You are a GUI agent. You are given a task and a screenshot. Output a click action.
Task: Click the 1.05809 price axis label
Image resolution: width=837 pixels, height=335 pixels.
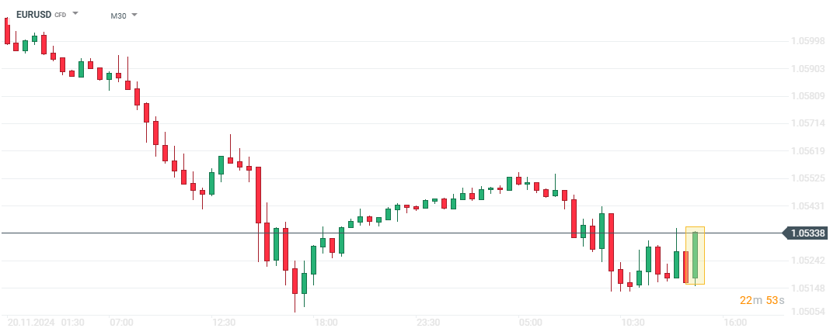(x=807, y=96)
